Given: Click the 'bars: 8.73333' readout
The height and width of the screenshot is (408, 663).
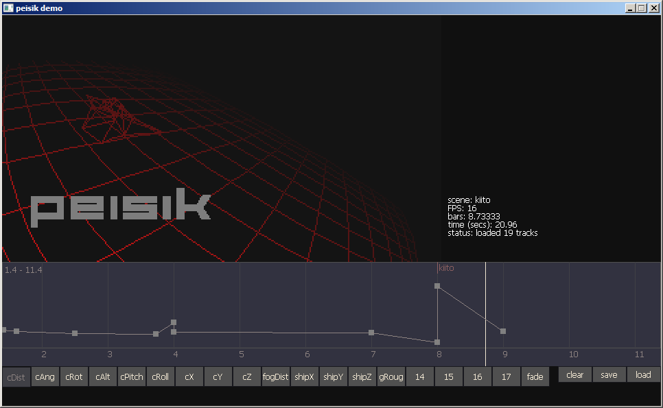Looking at the screenshot, I should tap(474, 216).
